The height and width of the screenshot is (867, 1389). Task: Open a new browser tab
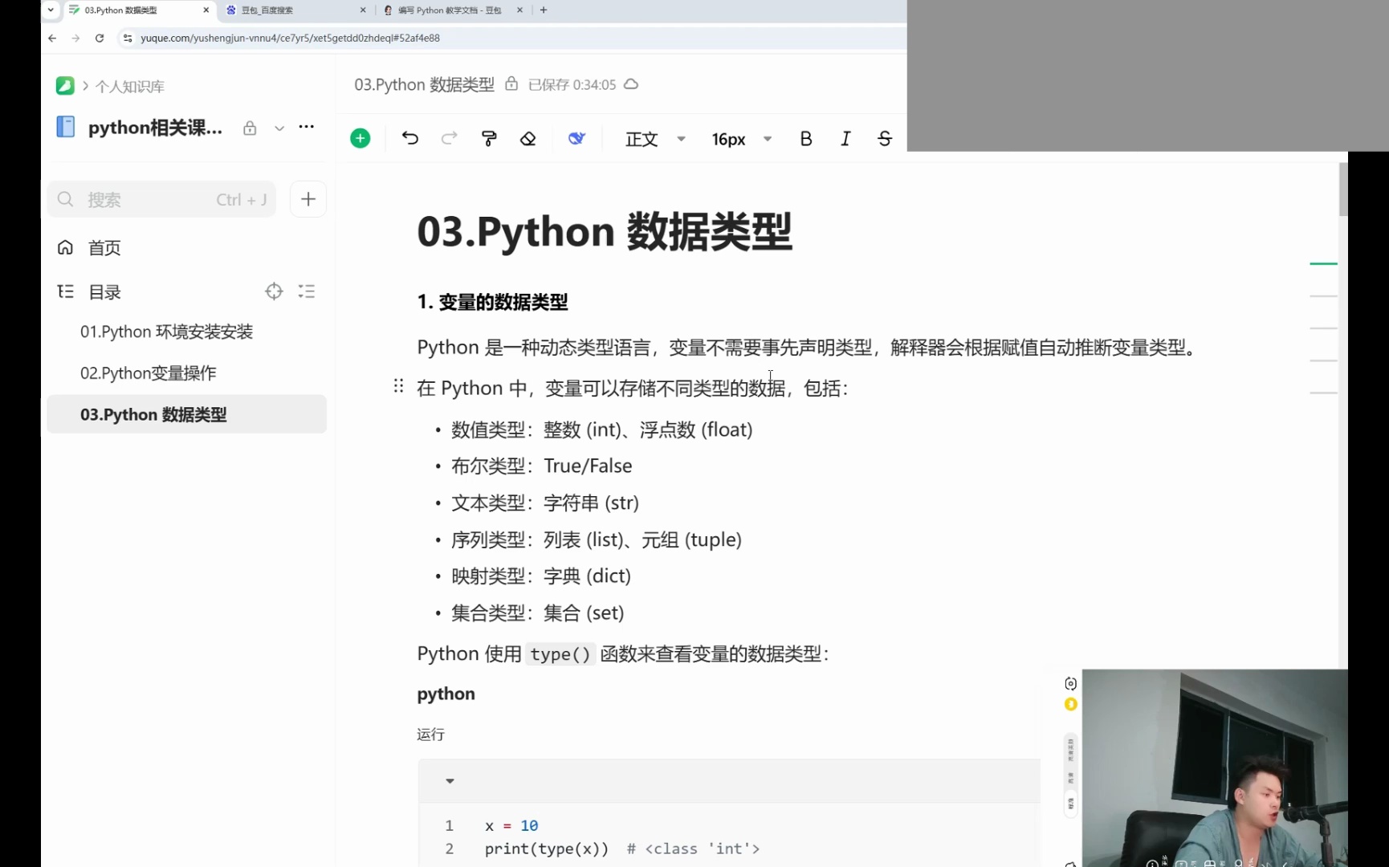[544, 10]
